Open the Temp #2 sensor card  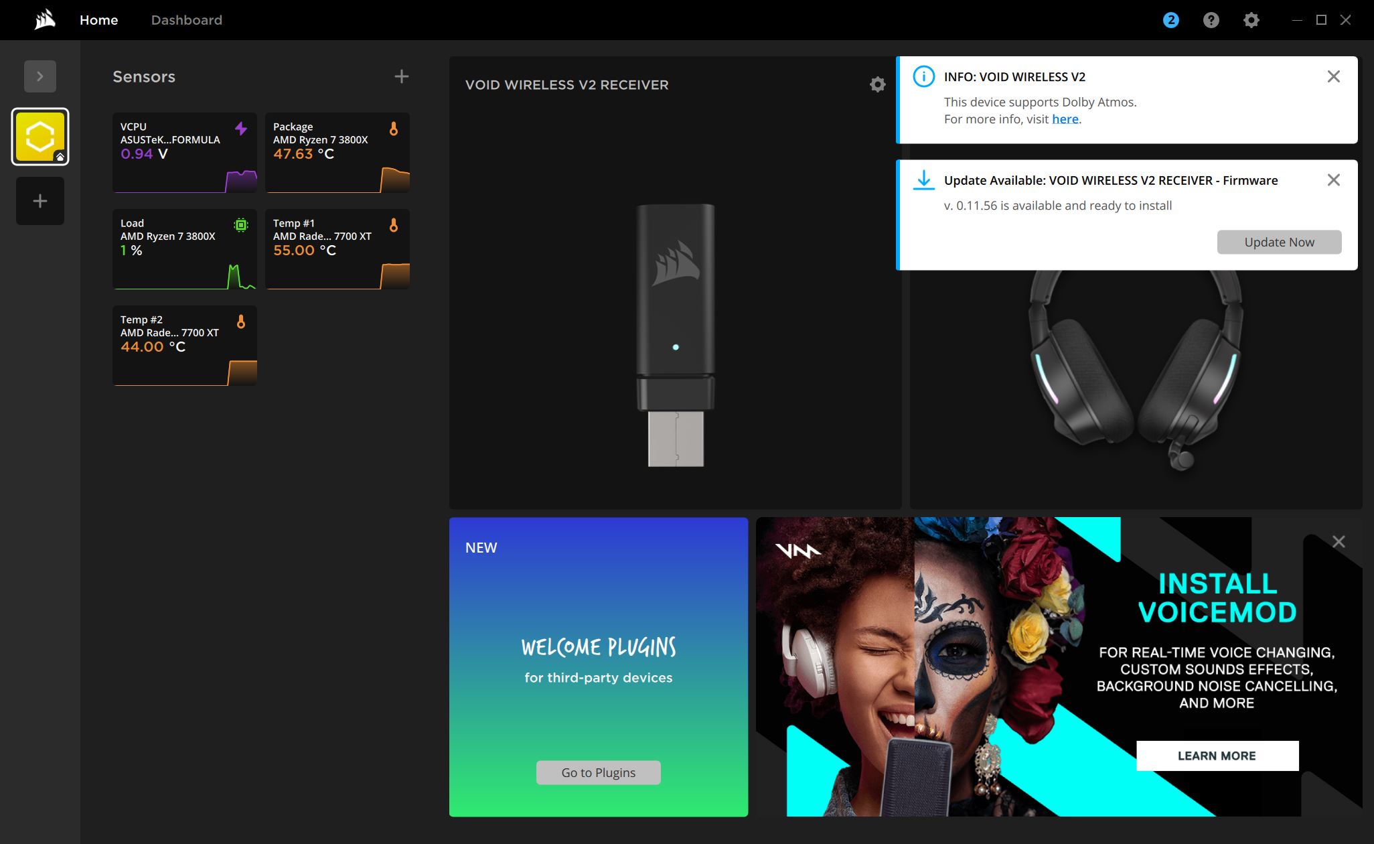[185, 346]
